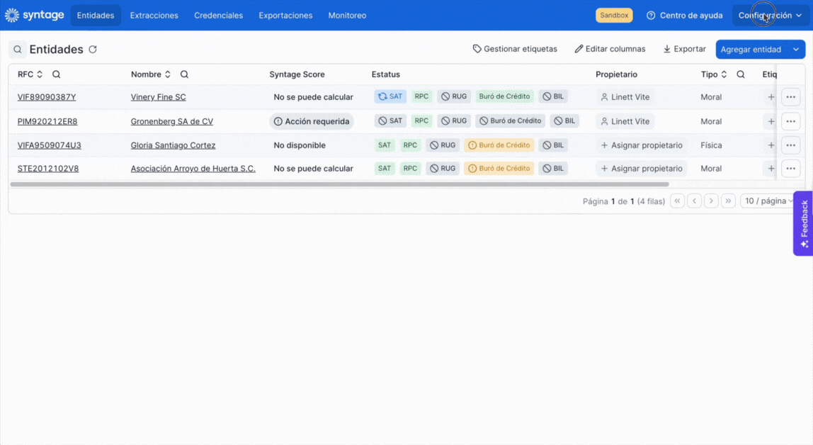Click Linett Vite owner in Vinery row
Viewport: 813px width, 445px height.
(625, 97)
